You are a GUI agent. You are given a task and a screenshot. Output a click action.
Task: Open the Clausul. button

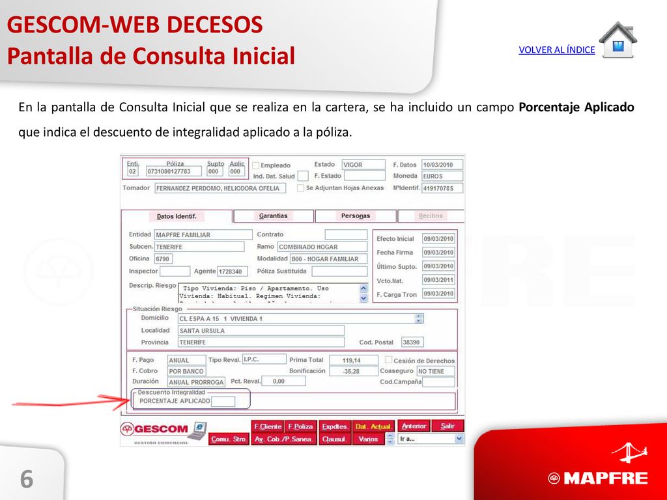[x=335, y=439]
